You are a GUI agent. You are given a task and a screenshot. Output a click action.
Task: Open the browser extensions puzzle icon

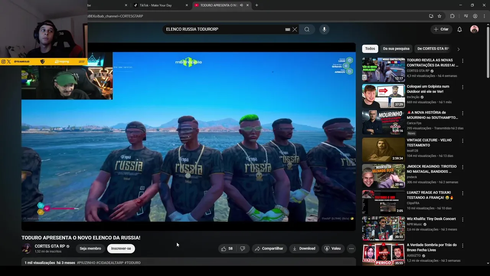point(452,16)
